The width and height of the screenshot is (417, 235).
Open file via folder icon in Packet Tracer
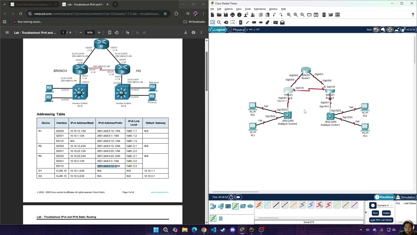point(219,15)
